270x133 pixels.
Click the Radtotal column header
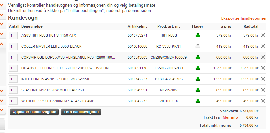click(x=251, y=26)
